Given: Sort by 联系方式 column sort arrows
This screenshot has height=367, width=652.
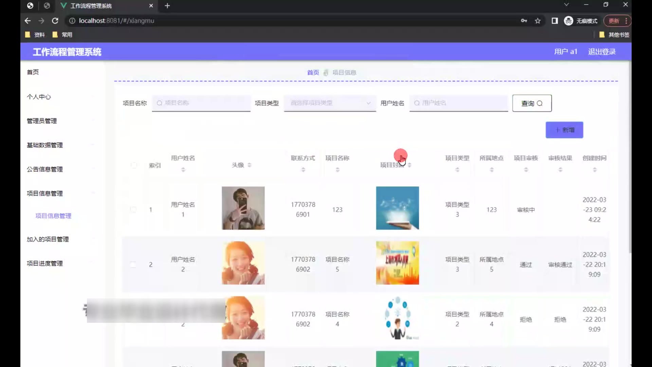Looking at the screenshot, I should tap(303, 170).
